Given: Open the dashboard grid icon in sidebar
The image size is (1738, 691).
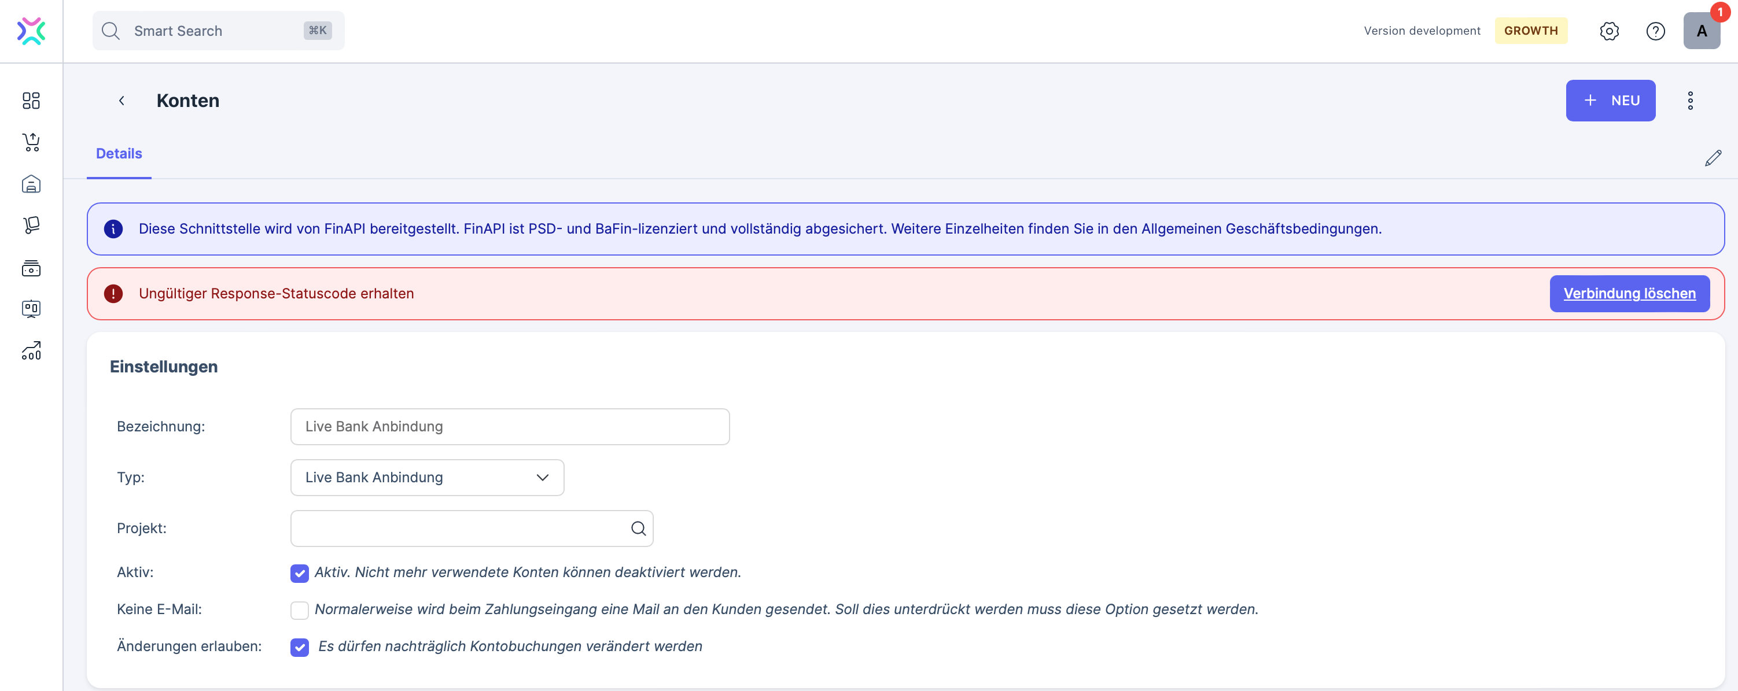Looking at the screenshot, I should (x=31, y=101).
